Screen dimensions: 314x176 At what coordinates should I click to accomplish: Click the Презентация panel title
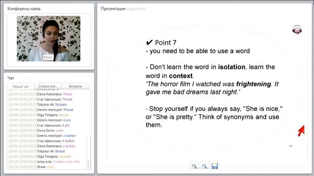113,9
